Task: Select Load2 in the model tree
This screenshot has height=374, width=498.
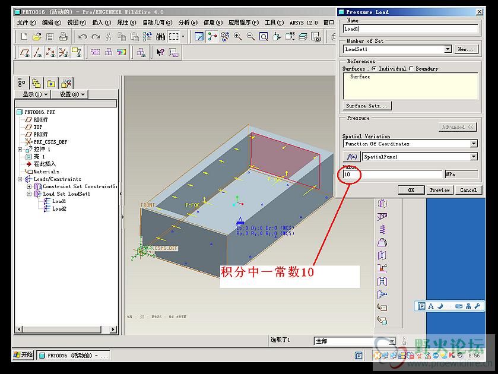Action: (x=59, y=209)
